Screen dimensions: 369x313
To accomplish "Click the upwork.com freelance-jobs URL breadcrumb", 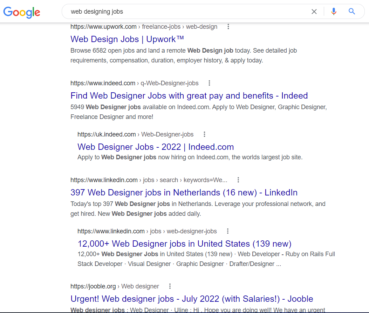I will click(x=144, y=27).
